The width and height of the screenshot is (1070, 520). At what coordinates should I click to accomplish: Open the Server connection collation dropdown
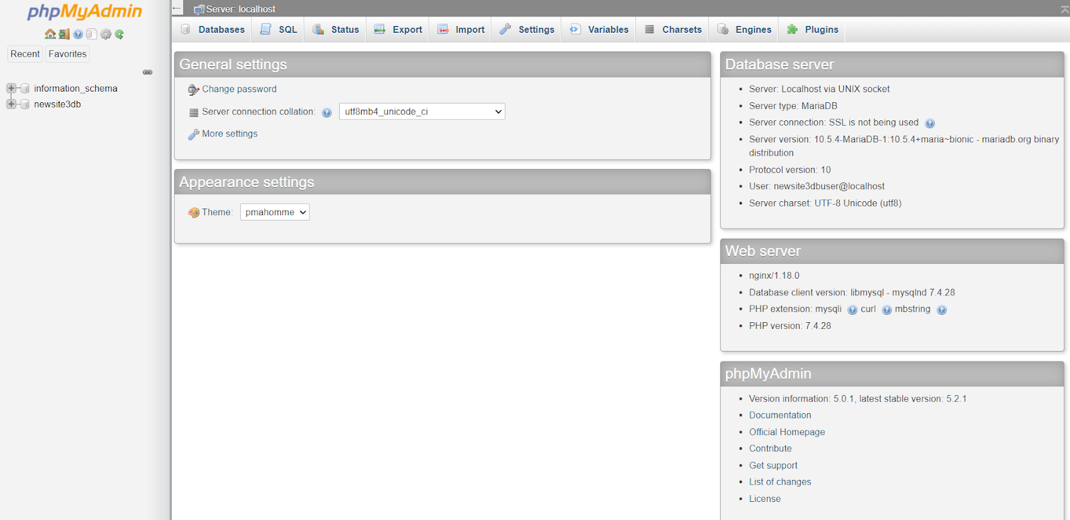(x=422, y=112)
